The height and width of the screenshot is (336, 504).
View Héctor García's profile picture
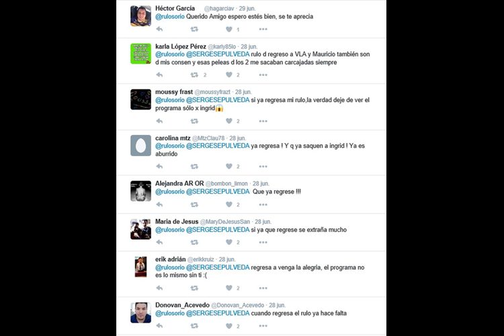pyautogui.click(x=141, y=15)
